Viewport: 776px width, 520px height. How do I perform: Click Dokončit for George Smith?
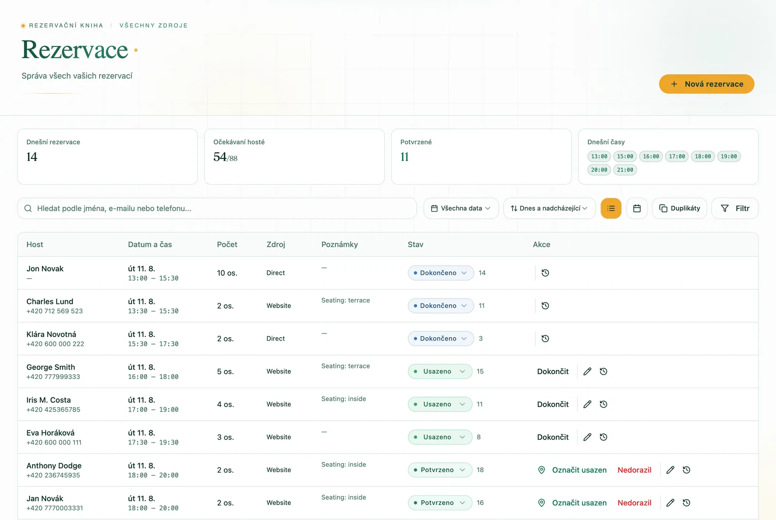[553, 372]
